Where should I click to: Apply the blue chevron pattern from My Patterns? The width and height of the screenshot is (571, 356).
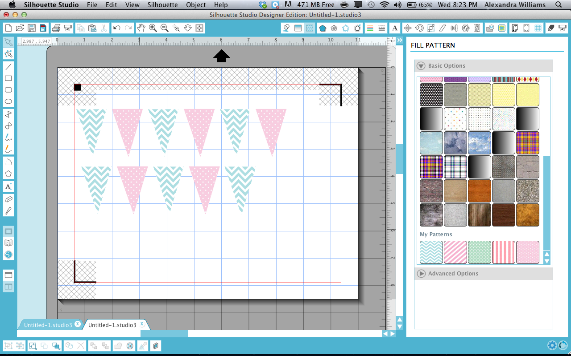[431, 252]
